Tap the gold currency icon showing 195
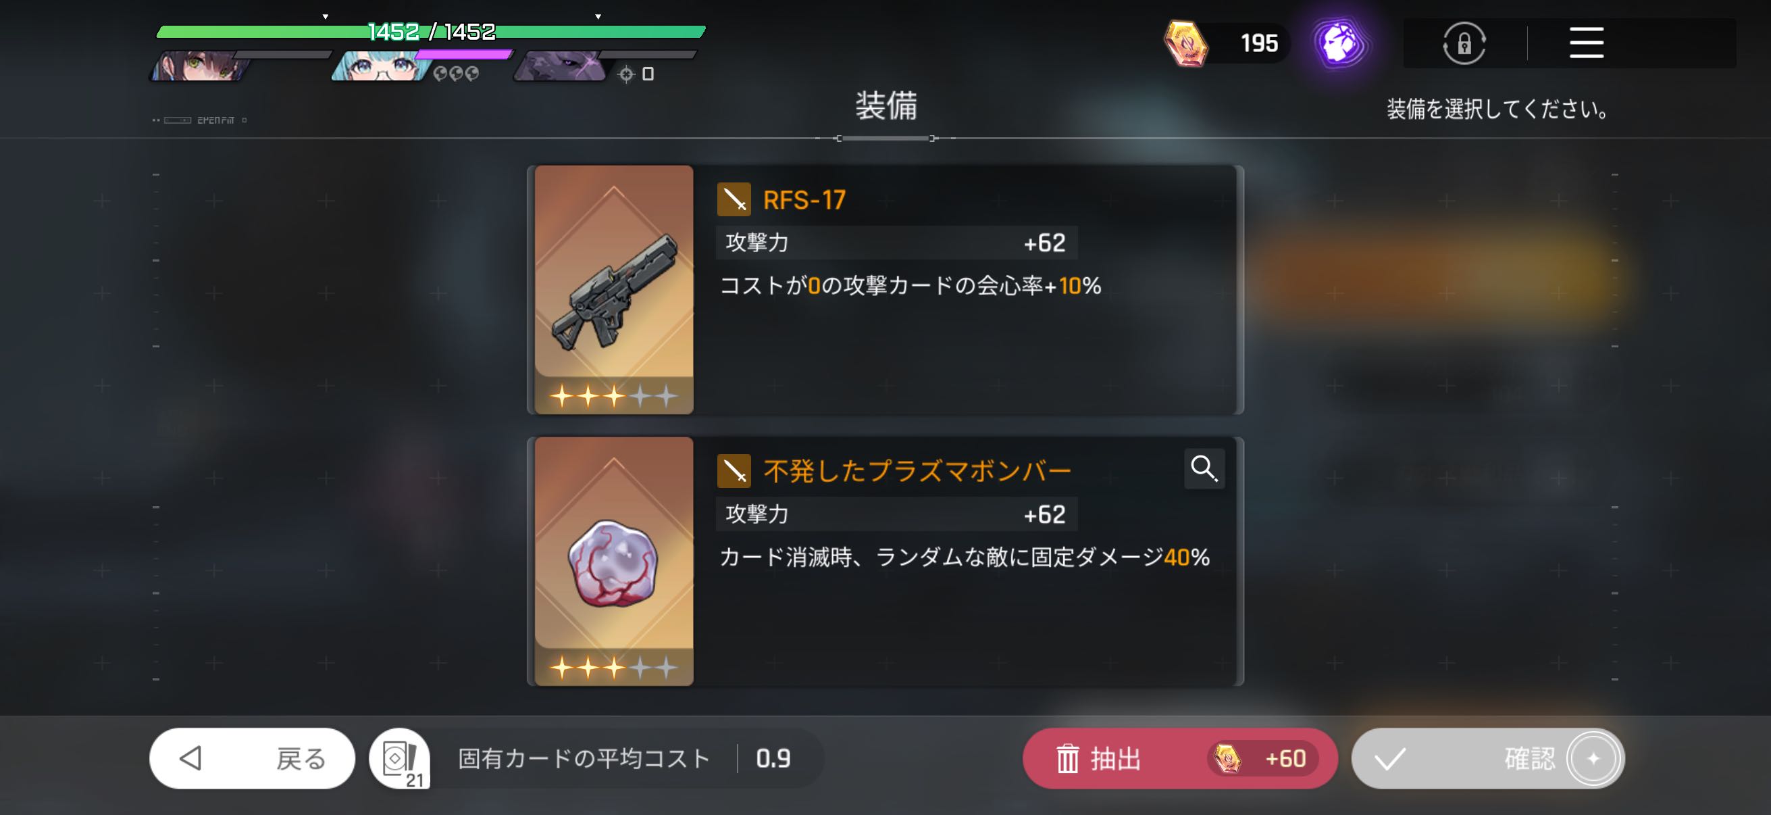 [x=1186, y=43]
